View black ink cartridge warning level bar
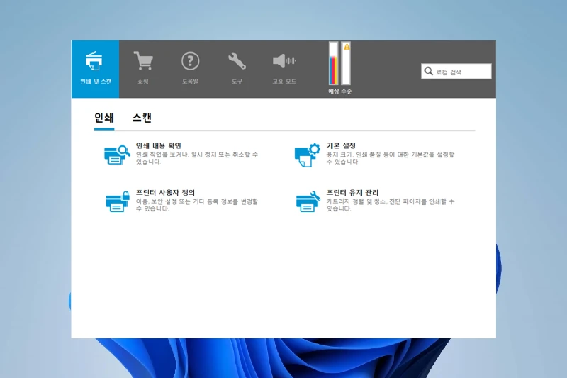The width and height of the screenshot is (567, 378). (346, 63)
